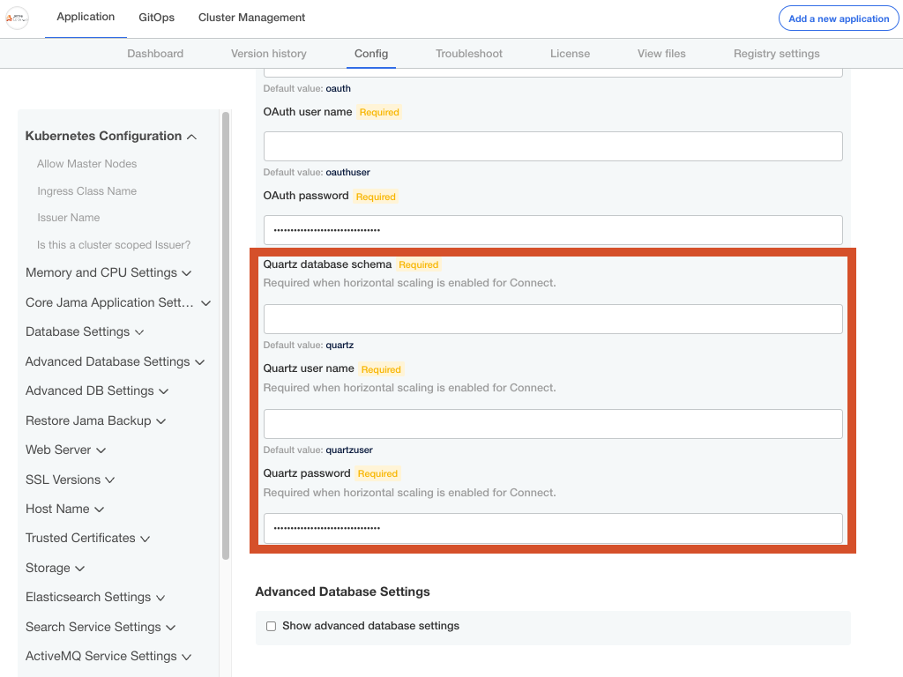
Task: Click the 'Advanced Database Settings' main heading
Action: [x=343, y=591]
